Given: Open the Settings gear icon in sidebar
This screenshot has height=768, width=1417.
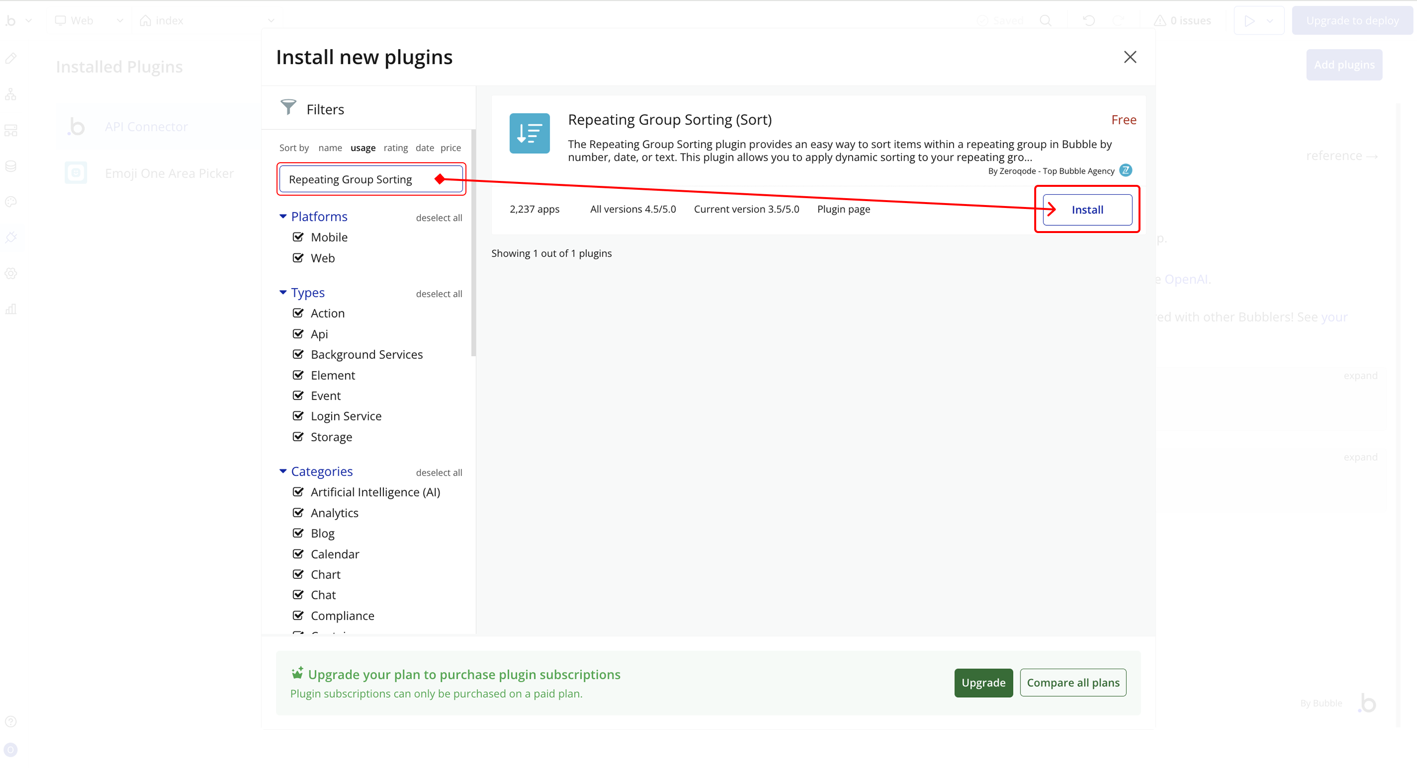Looking at the screenshot, I should pyautogui.click(x=11, y=273).
